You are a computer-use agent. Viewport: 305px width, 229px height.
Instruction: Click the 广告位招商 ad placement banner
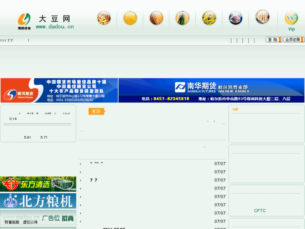(38, 218)
